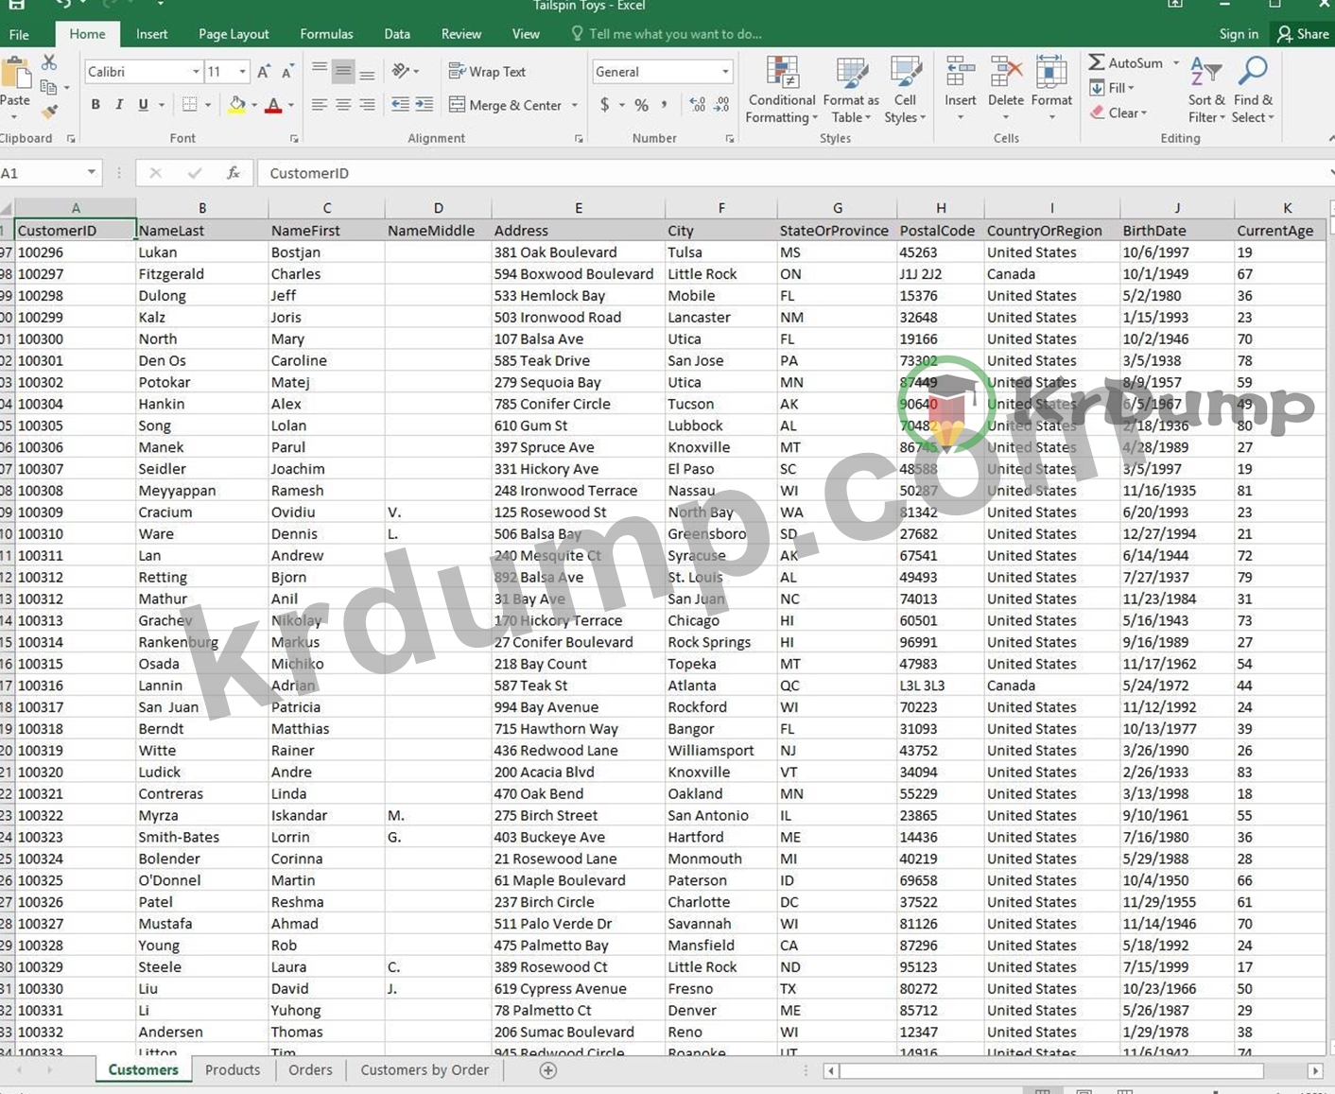The height and width of the screenshot is (1094, 1335).
Task: Click the Fill Color bucket icon
Action: pyautogui.click(x=237, y=105)
